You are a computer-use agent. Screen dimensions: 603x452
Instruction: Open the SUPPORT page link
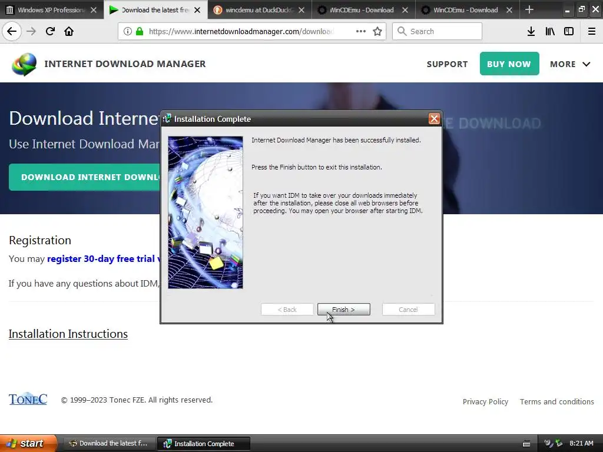[448, 64]
